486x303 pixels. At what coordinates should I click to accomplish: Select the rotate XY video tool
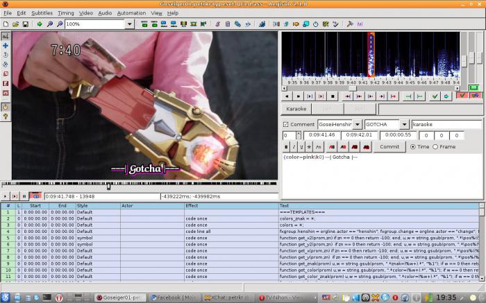6,64
